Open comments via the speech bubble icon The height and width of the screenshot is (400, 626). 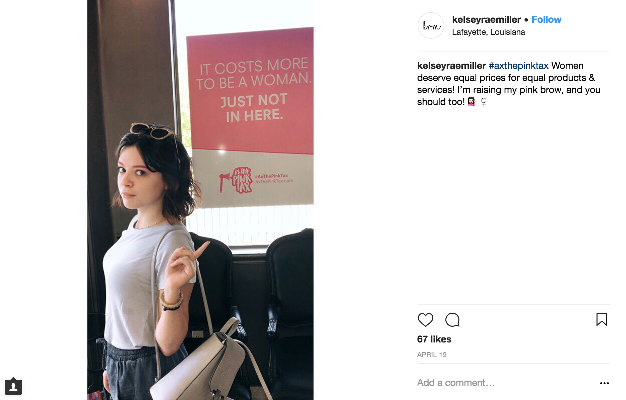click(452, 320)
